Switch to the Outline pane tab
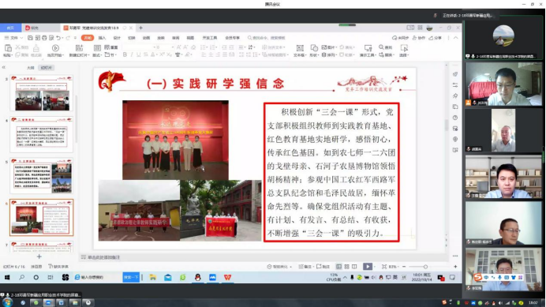This screenshot has width=546, height=307. 30,68
